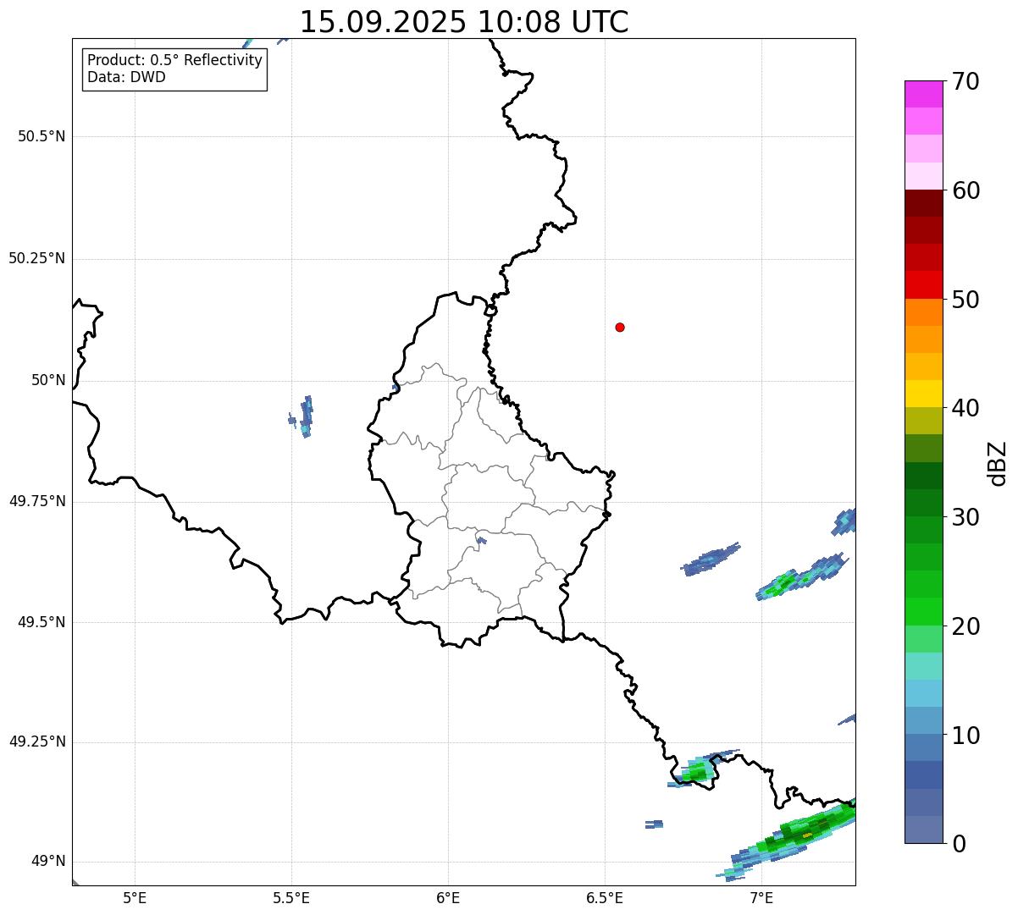
Task: Click the colorbar "10" tick label
Action: (x=966, y=735)
